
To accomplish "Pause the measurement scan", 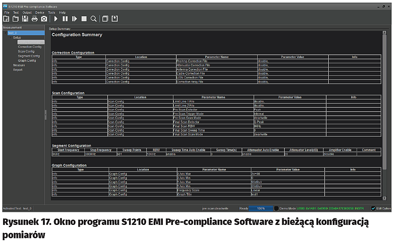I will [65, 19].
